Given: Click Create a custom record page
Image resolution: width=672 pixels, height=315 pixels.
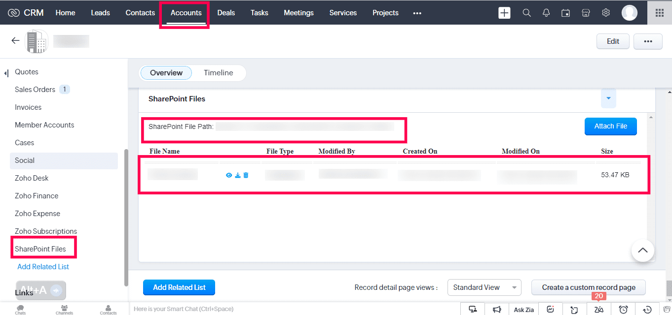Looking at the screenshot, I should coord(589,287).
